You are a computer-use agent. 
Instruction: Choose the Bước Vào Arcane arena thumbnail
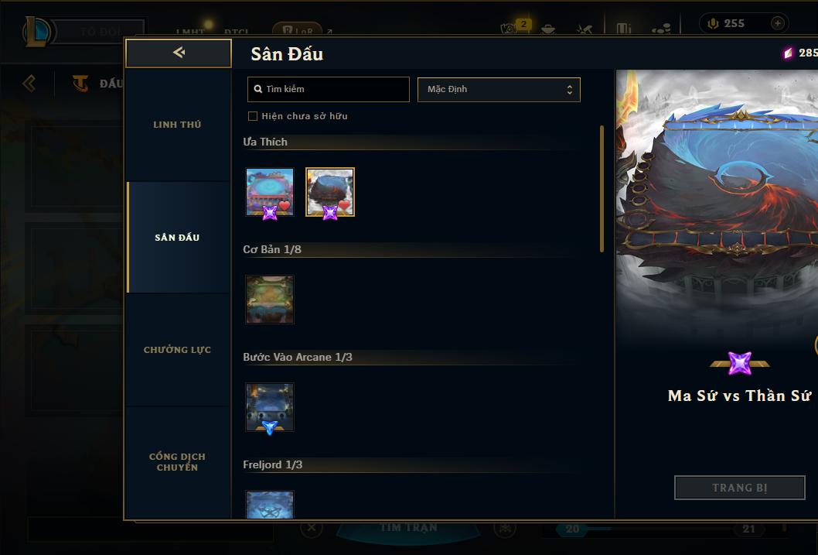click(x=270, y=407)
